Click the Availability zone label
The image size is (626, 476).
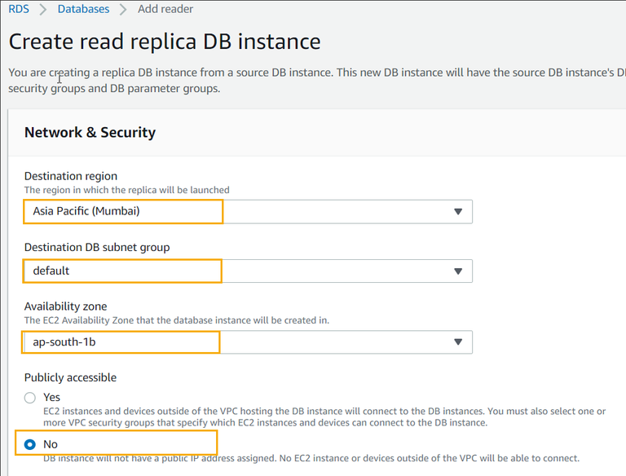(65, 306)
